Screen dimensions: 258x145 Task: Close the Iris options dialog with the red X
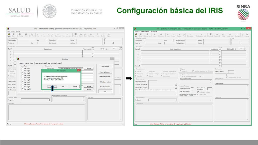point(79,70)
